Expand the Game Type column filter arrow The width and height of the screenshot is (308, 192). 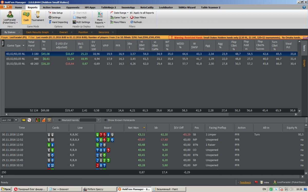pyautogui.click(x=24, y=46)
